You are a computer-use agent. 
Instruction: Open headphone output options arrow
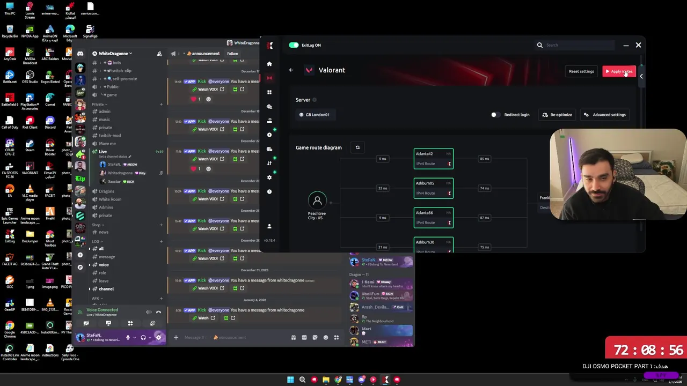coord(150,337)
